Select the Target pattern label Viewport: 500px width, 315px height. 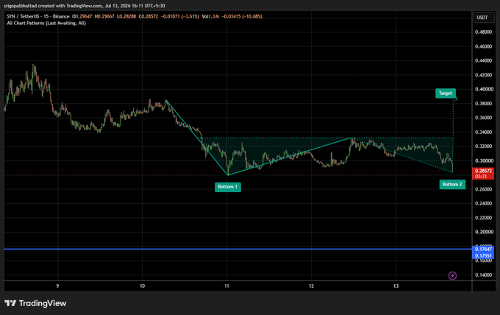(445, 93)
